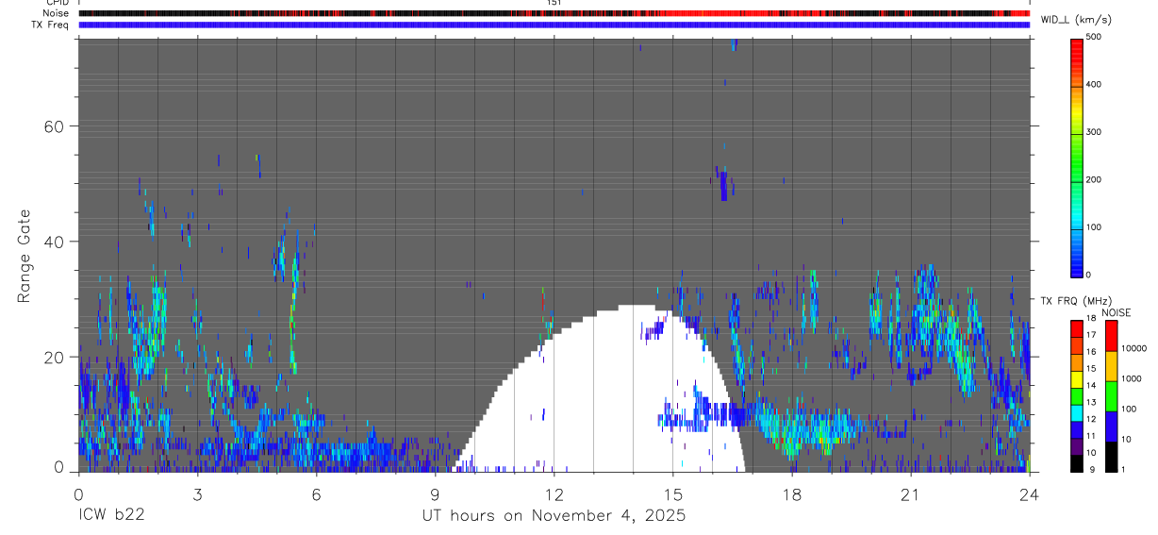This screenshot has width=1158, height=535.
Task: Click the '1000' tick of the NOISE legend
Action: click(1132, 378)
